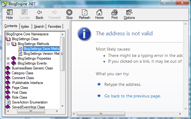Select the Role Class entry
This screenshot has height=119, width=191.
tap(20, 97)
